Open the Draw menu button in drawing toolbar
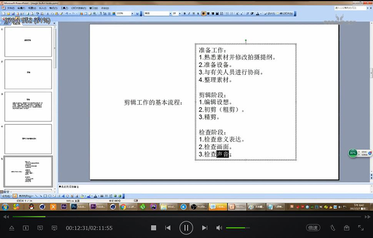Viewport: 373px width, 238px height. tap(7, 196)
